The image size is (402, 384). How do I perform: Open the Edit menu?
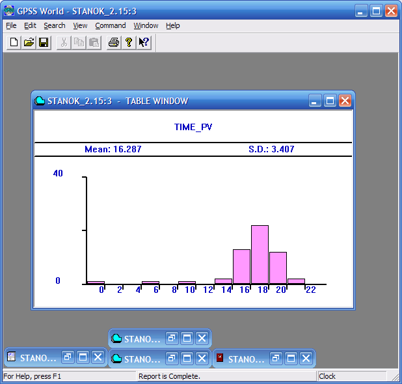pos(30,25)
